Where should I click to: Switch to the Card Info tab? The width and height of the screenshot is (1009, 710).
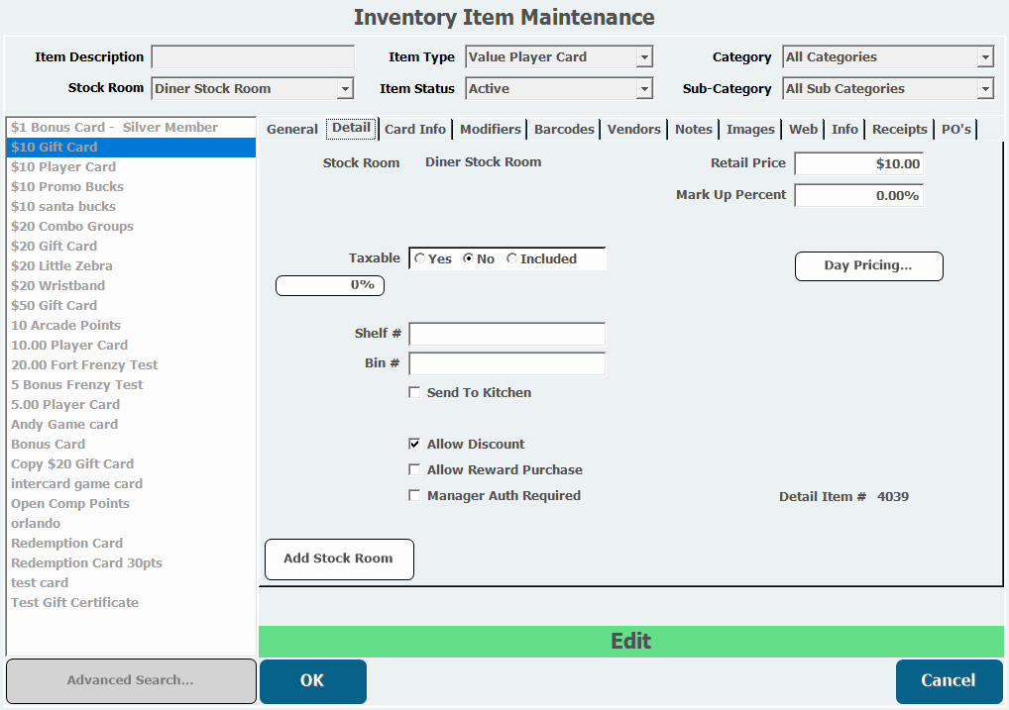point(415,130)
